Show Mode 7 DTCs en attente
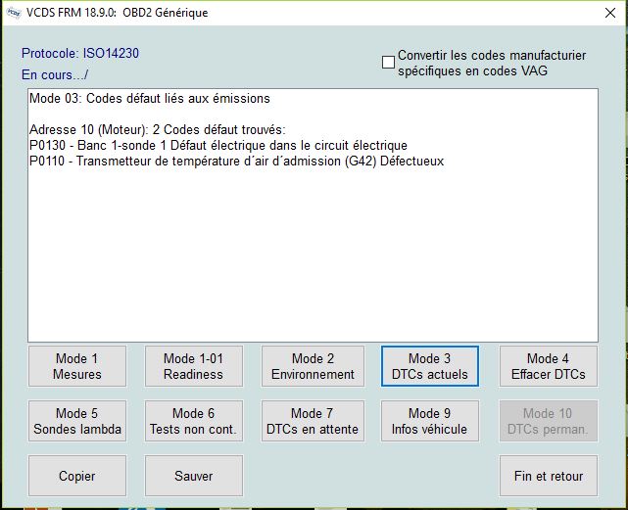This screenshot has width=628, height=510. click(x=313, y=421)
